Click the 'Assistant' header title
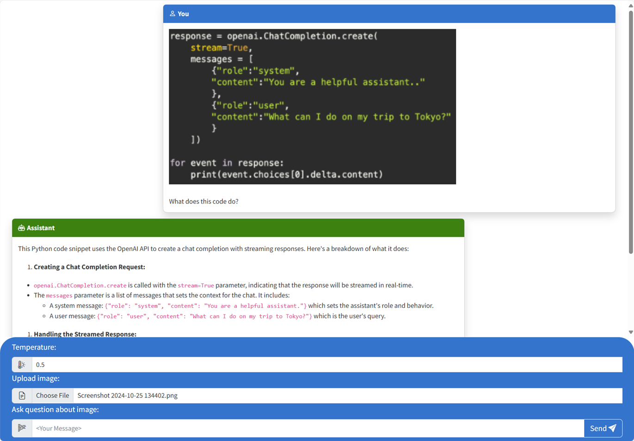 tap(41, 228)
